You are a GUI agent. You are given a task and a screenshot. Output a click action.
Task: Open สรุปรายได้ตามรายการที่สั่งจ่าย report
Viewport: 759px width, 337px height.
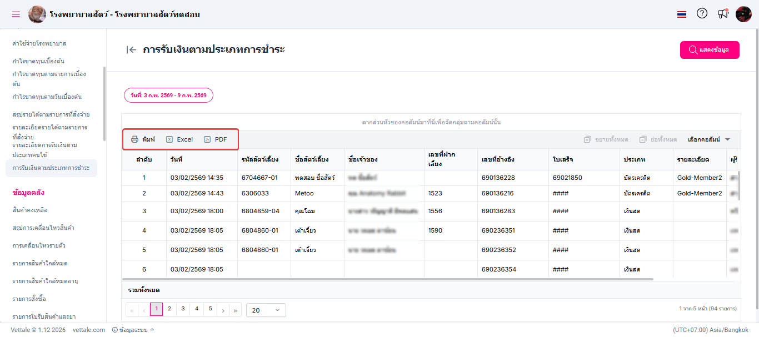(51, 114)
